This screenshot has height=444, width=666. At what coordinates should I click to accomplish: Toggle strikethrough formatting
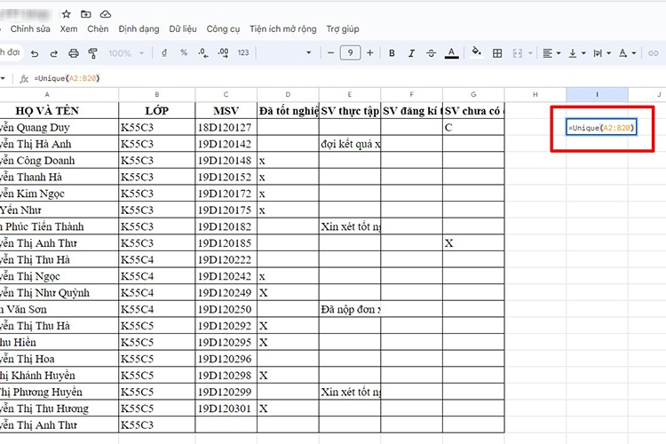coord(431,53)
